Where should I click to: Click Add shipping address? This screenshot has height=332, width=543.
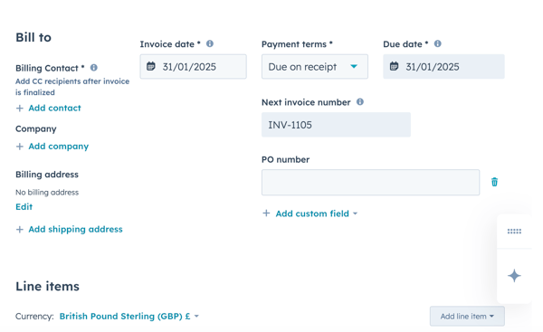click(x=70, y=229)
